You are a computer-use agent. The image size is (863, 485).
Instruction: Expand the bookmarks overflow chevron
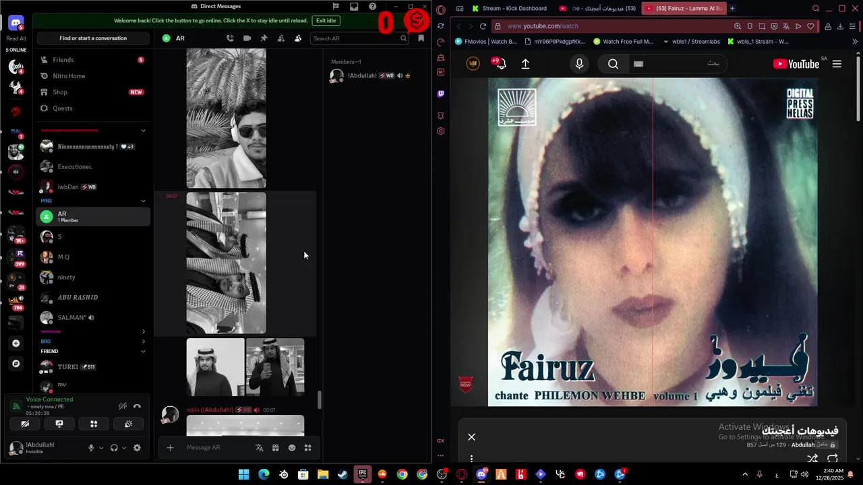(855, 42)
